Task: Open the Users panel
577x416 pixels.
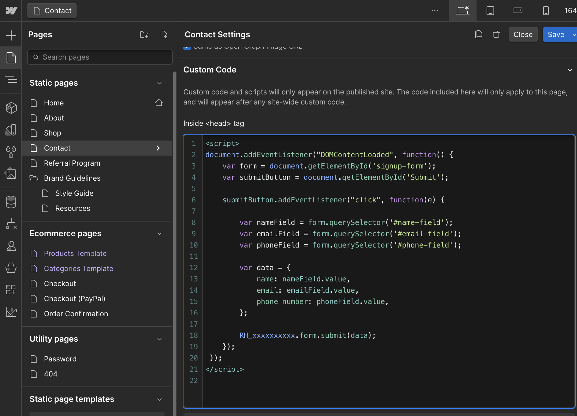Action: pos(11,246)
